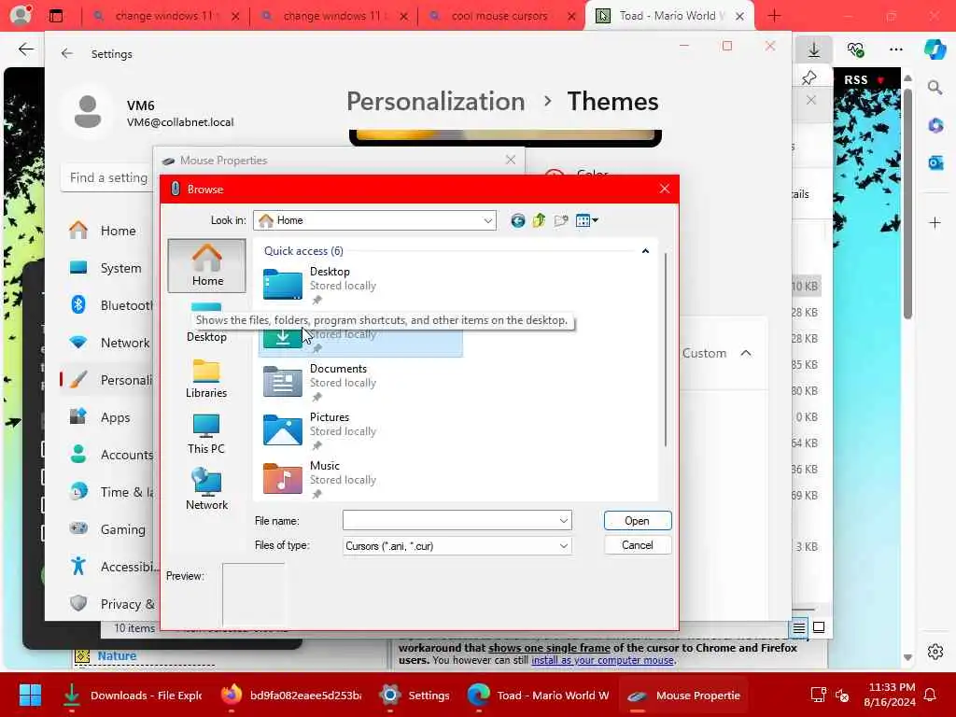956x717 pixels.
Task: Open browser Settings and more menu
Action: [895, 49]
